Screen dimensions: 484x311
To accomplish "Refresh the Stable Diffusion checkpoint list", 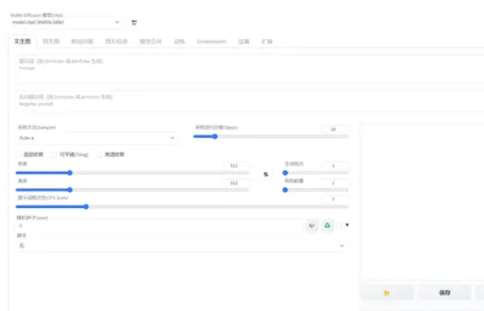I will click(x=134, y=22).
